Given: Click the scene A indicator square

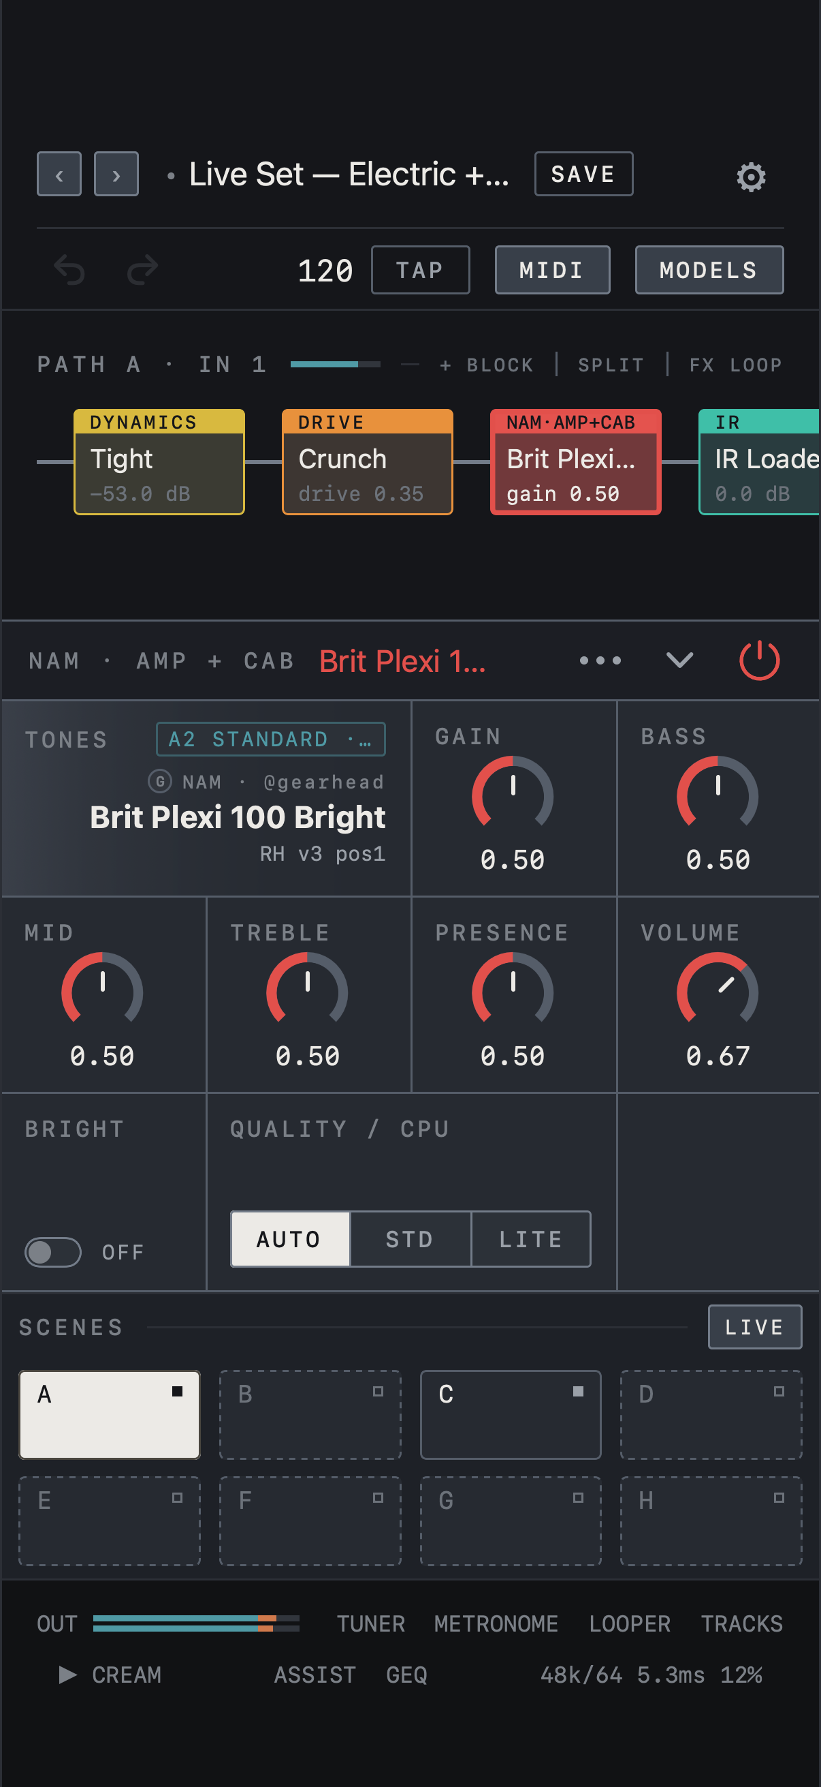Looking at the screenshot, I should (x=178, y=1391).
